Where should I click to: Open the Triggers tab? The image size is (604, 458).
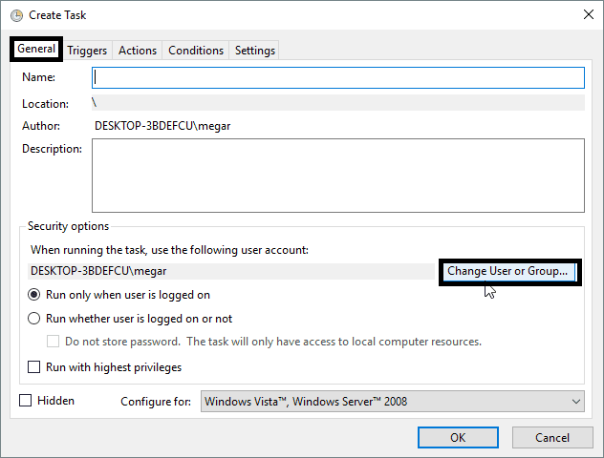(x=87, y=51)
